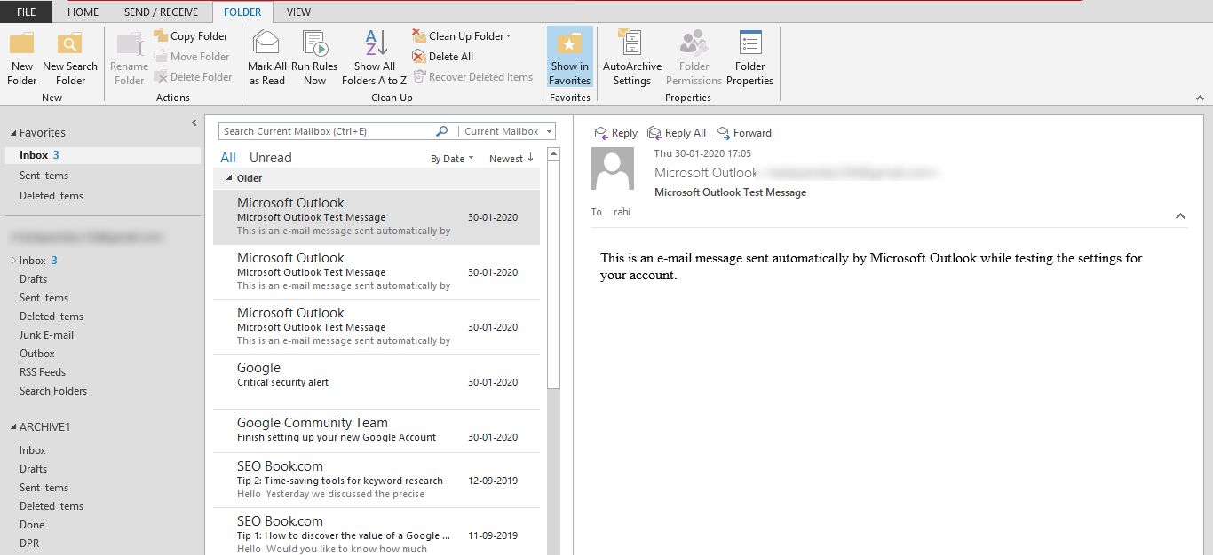Click Forward in reading pane
The image size is (1213, 555).
744,133
